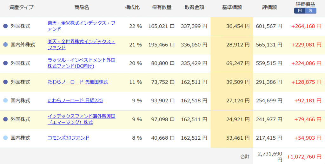This screenshot has height=164, width=325.
Task: Click the dot icon in the ラッセル・インベストメント row
Action: click(5, 63)
